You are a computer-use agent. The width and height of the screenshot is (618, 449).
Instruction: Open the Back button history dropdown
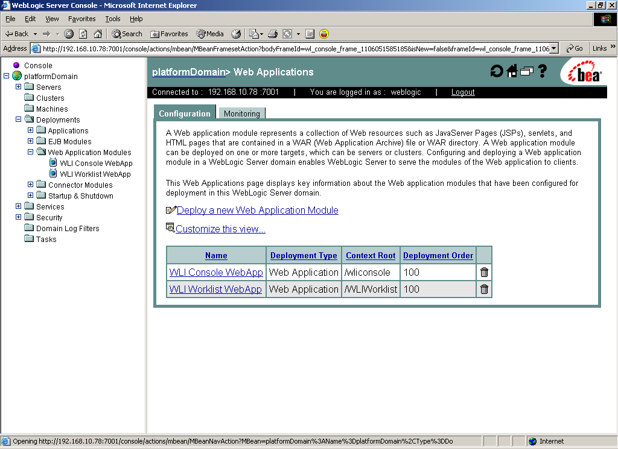[x=35, y=34]
